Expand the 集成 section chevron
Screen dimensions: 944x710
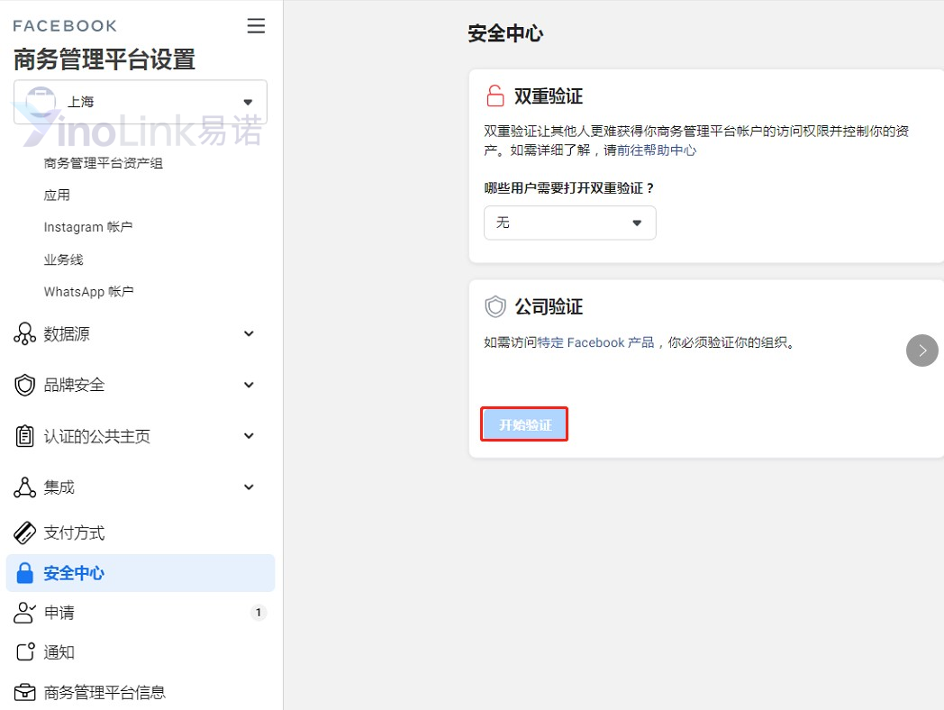(249, 487)
